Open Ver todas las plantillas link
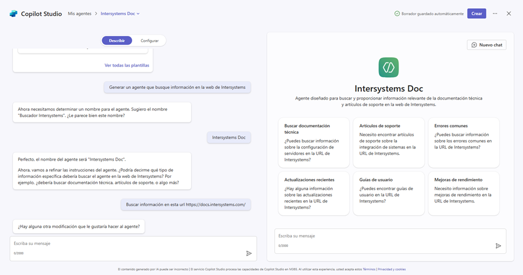This screenshot has height=275, width=523. point(127,65)
